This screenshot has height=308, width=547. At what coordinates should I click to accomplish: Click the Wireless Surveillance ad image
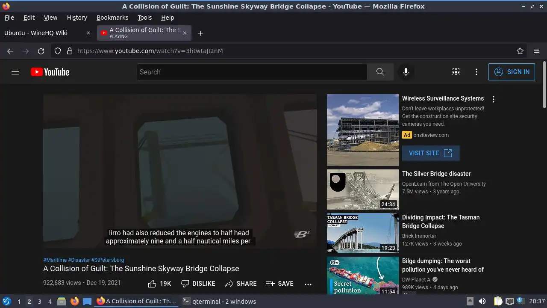363,130
